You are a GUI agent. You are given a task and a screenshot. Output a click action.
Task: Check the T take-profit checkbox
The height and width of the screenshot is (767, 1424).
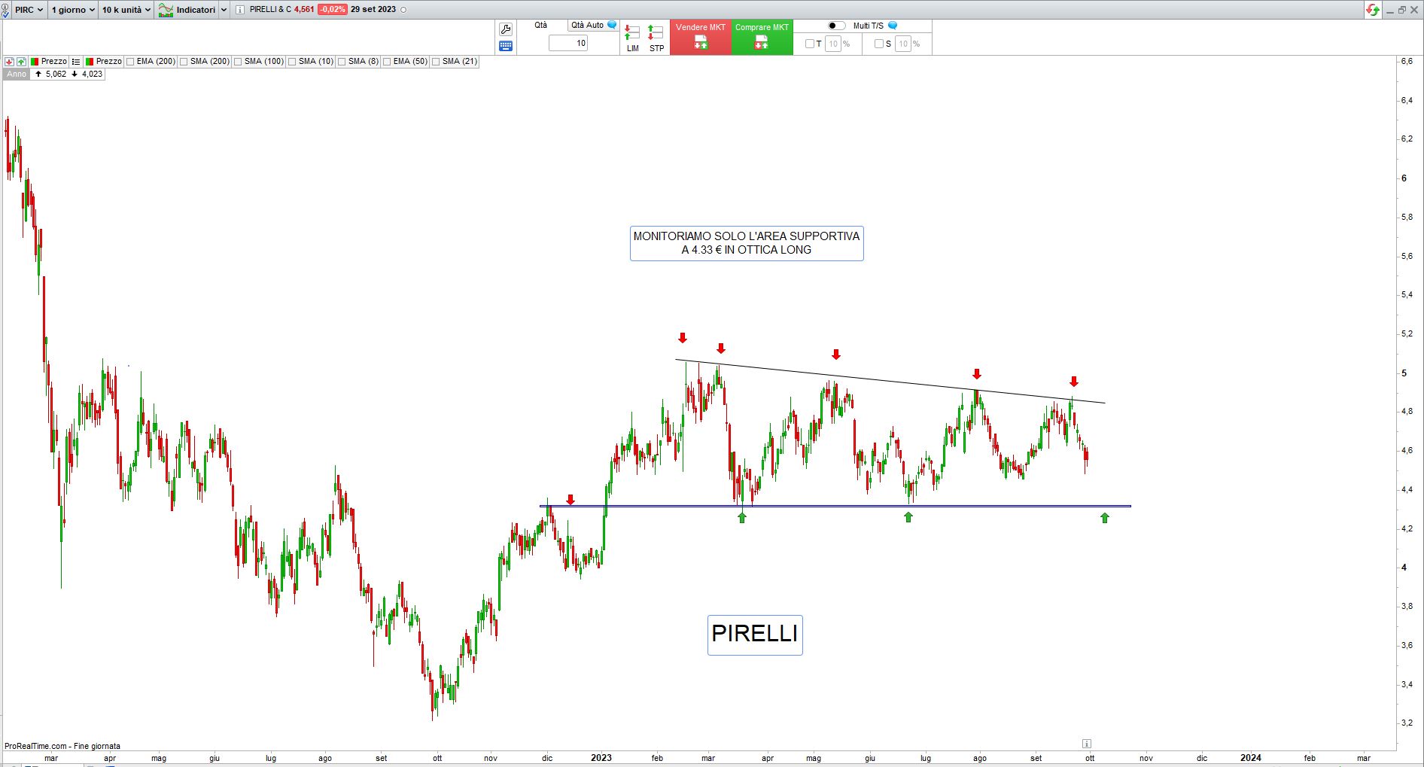coord(810,44)
